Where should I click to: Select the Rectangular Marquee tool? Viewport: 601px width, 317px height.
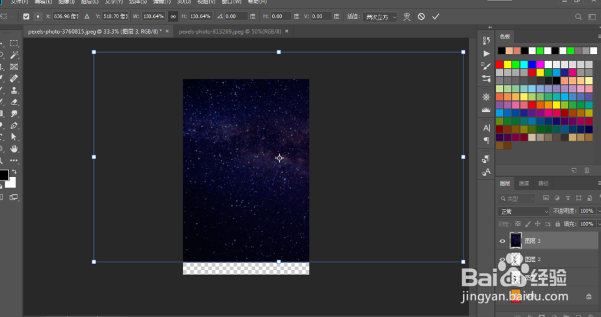click(14, 43)
